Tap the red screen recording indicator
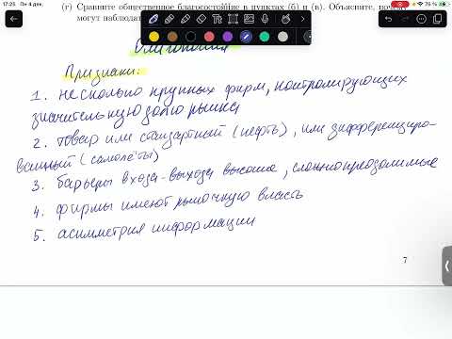The height and width of the screenshot is (339, 452). click(x=400, y=5)
